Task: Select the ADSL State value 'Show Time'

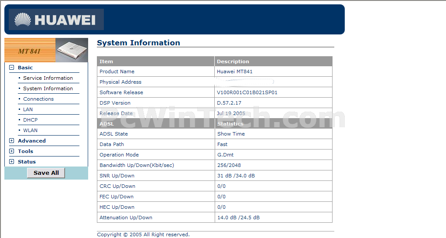Action: pos(231,134)
